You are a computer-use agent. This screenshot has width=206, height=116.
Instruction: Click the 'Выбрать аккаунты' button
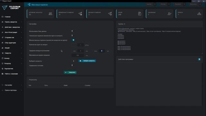87,61
